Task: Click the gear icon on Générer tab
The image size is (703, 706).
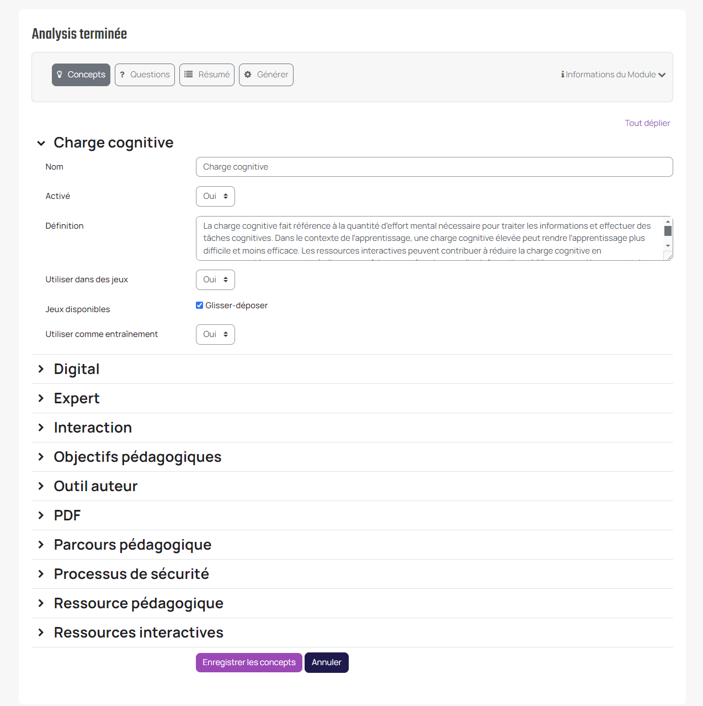Action: 248,75
